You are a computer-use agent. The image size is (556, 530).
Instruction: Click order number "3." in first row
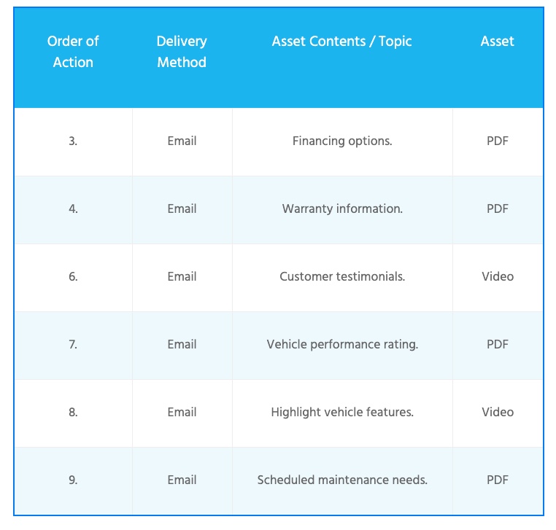point(73,141)
